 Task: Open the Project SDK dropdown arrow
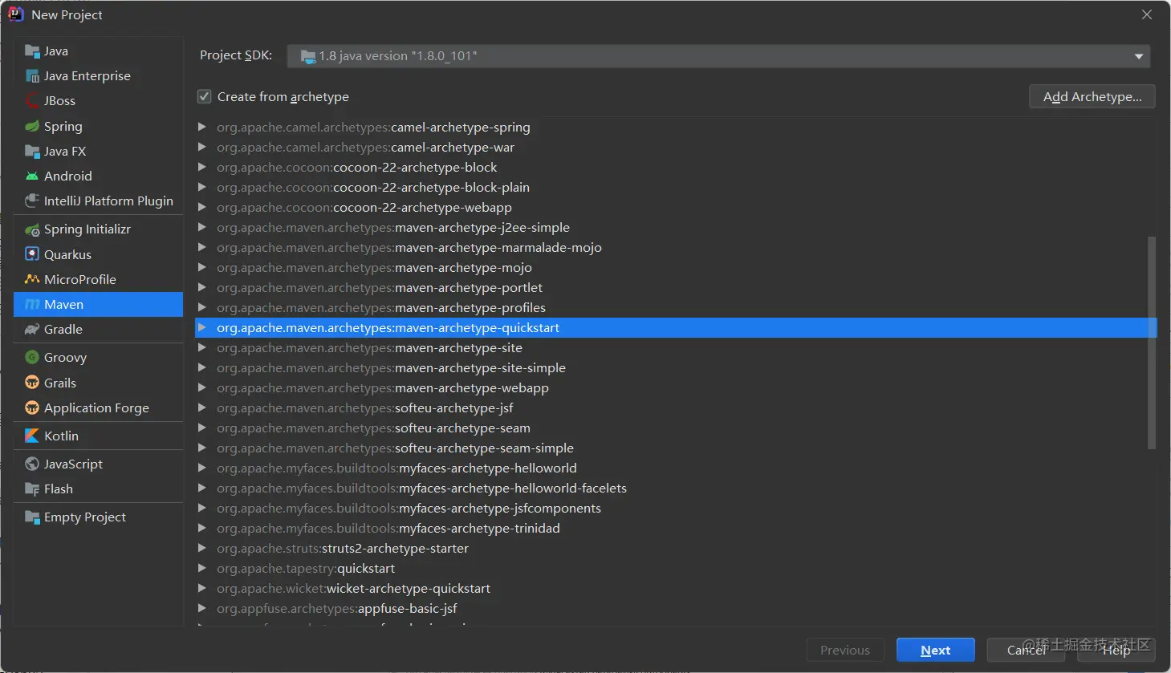coord(1138,56)
